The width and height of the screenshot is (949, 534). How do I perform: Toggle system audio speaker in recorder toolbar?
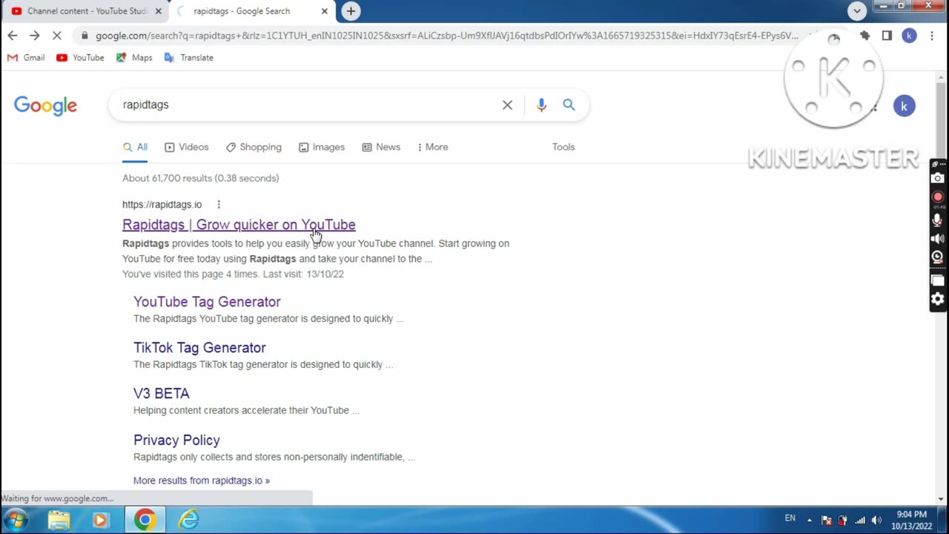click(x=938, y=239)
